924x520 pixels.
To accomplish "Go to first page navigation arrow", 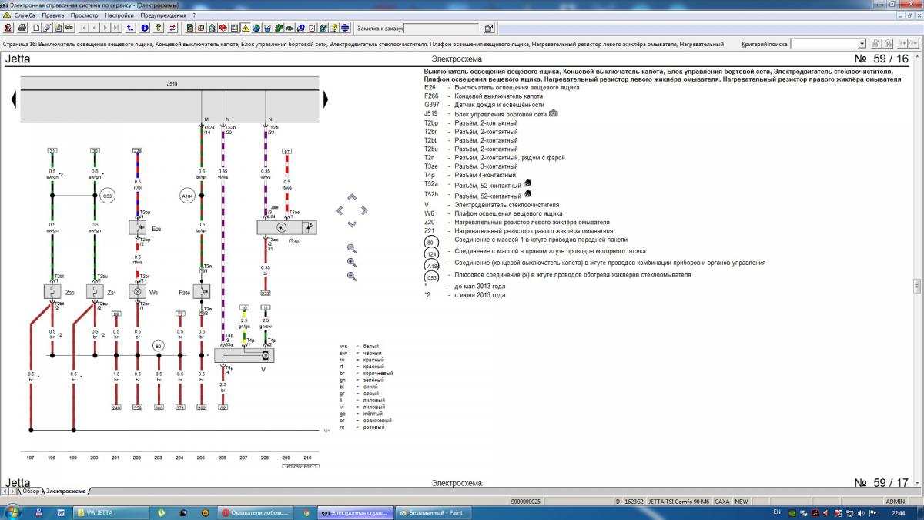I will (83, 29).
